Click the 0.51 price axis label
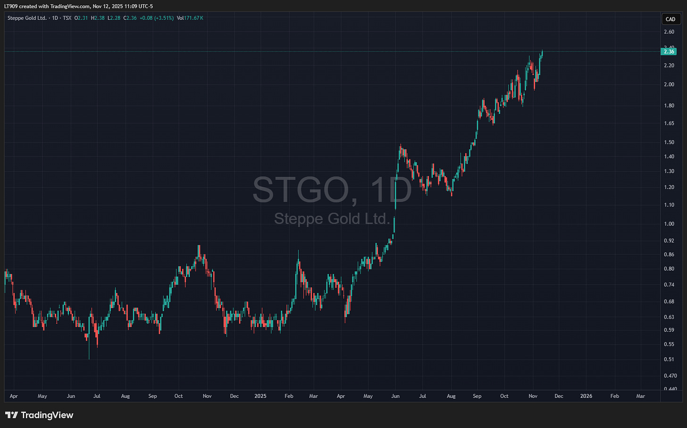The height and width of the screenshot is (428, 687). tap(669, 360)
